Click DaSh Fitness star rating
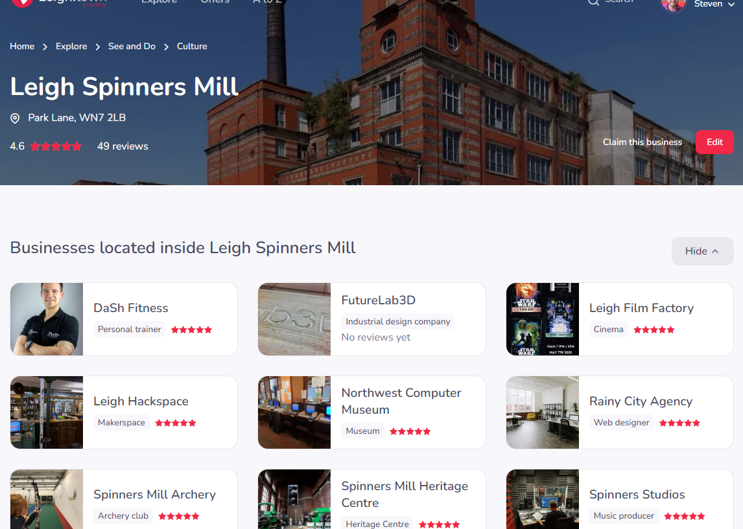 (191, 330)
